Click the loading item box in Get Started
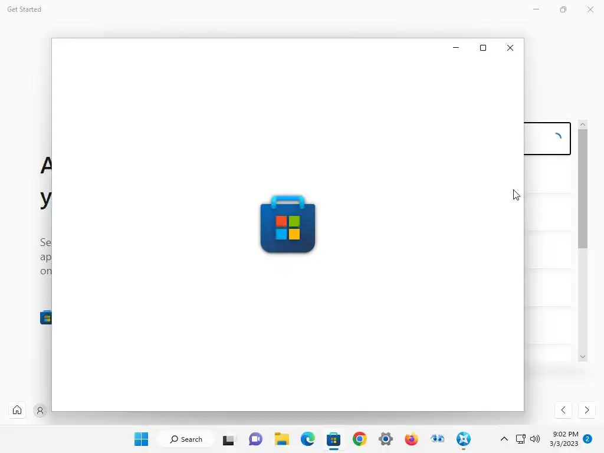Viewport: 604px width, 453px height. (547, 139)
